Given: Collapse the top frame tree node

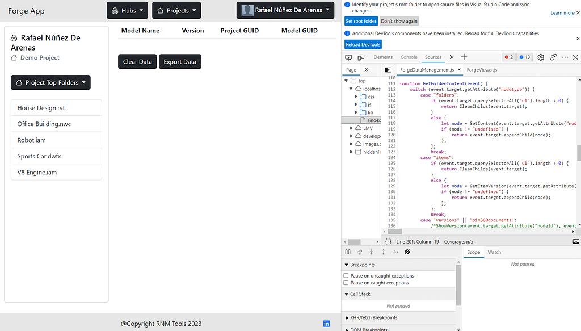Looking at the screenshot, I should [x=346, y=81].
